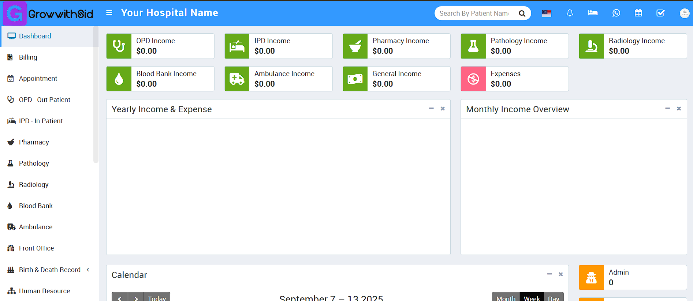This screenshot has height=301, width=693.
Task: Focus the Search By Patient Name field
Action: (474, 14)
